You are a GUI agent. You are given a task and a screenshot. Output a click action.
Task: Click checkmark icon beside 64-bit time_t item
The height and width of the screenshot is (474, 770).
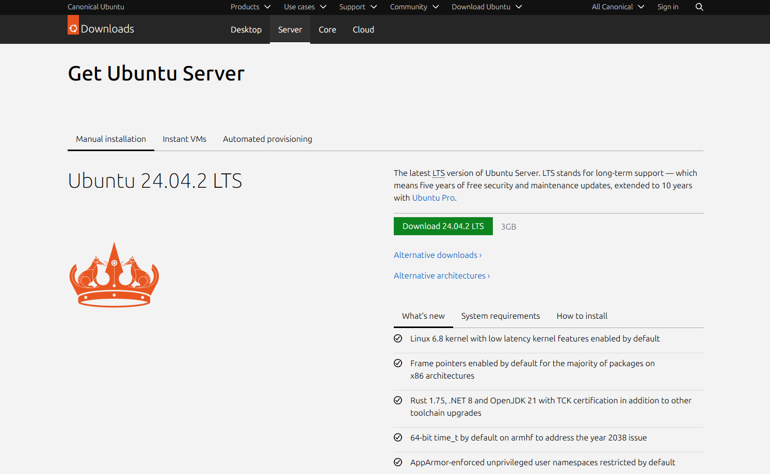[x=398, y=437]
